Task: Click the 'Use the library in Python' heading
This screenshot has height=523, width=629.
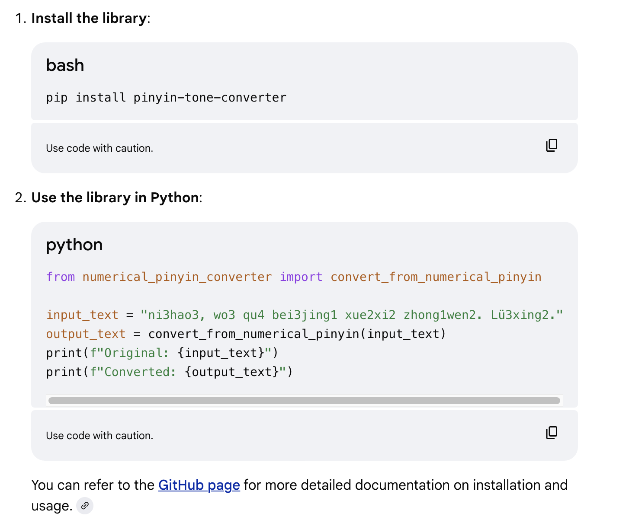Action: tap(115, 198)
